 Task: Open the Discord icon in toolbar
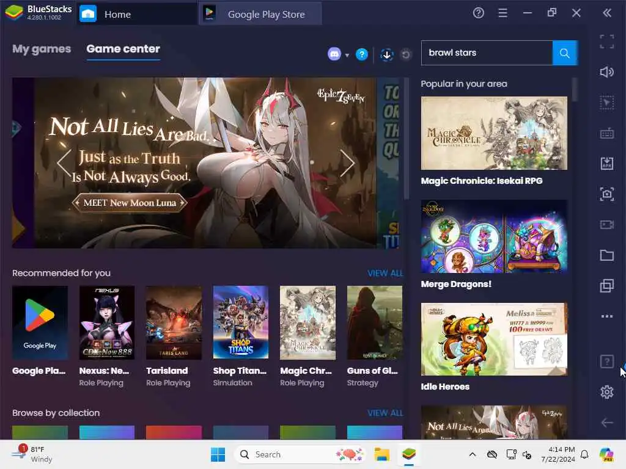click(x=334, y=54)
